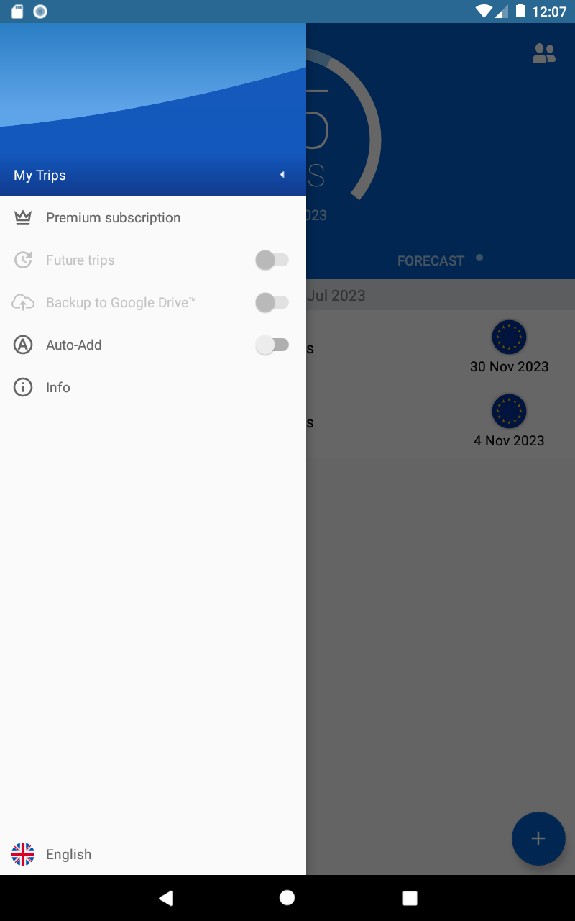Tap the Auto-Add label text
The width and height of the screenshot is (575, 921).
point(74,345)
